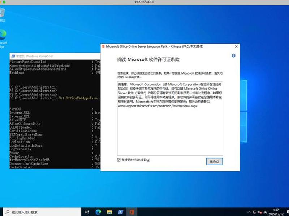Image resolution: width=289 pixels, height=216 pixels.
Task: Select the Recycle Bin desktop icon
Action: pos(3,15)
